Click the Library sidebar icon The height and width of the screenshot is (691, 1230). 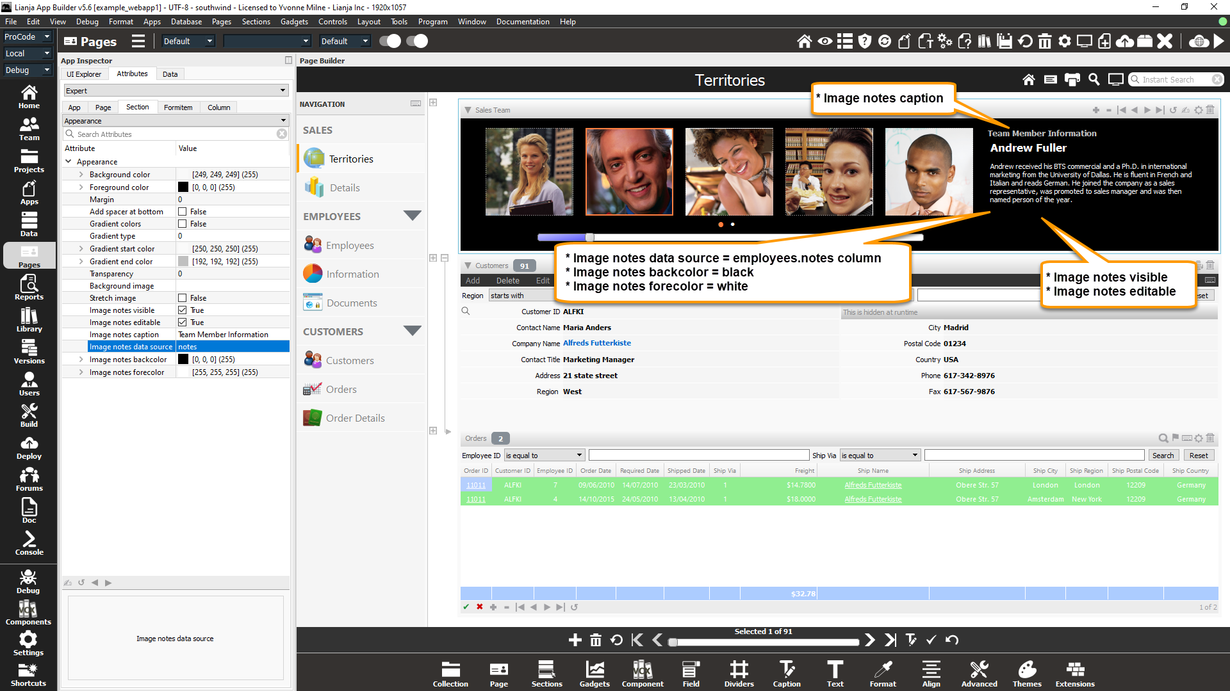click(x=29, y=319)
